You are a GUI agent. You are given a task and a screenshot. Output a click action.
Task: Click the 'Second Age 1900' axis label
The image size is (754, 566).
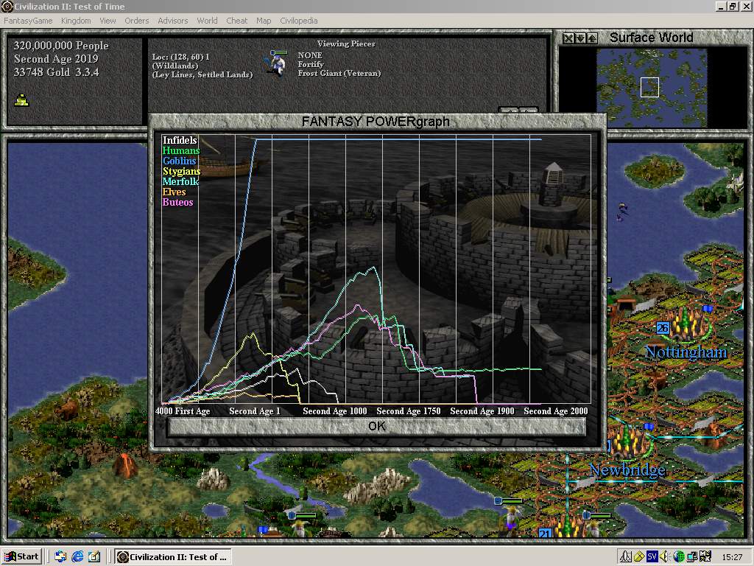coord(482,411)
